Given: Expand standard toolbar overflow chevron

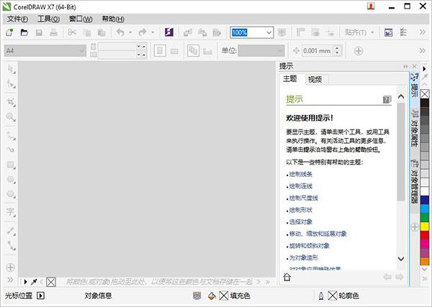Looking at the screenshot, I should [423, 32].
